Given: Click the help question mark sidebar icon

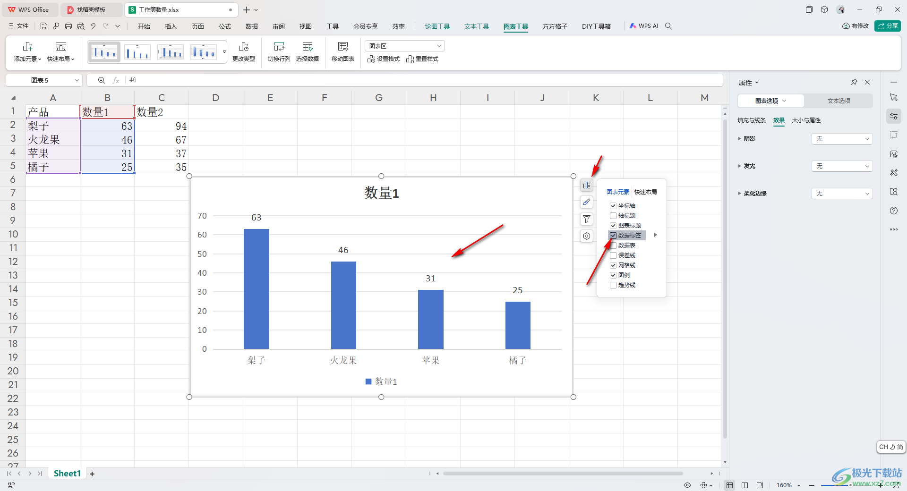Looking at the screenshot, I should click(x=894, y=211).
